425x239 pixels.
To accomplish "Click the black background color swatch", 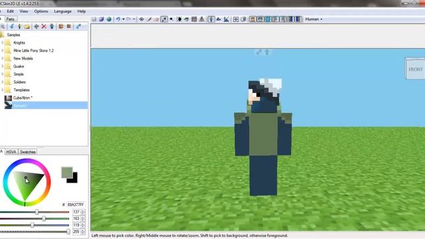I will coord(74,179).
